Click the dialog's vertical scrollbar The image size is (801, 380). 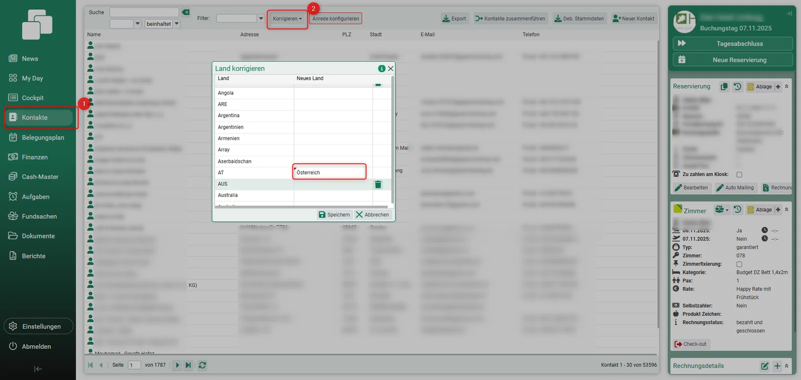pyautogui.click(x=392, y=139)
